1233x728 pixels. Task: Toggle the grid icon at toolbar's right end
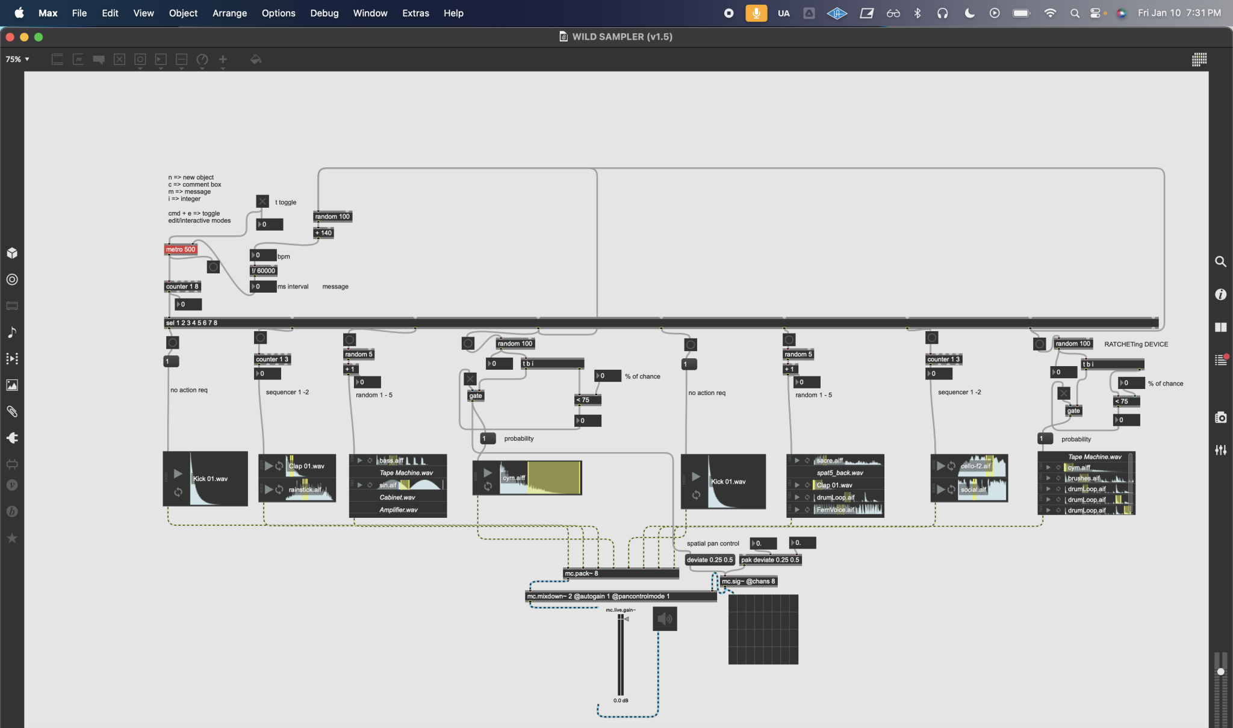pos(1199,59)
